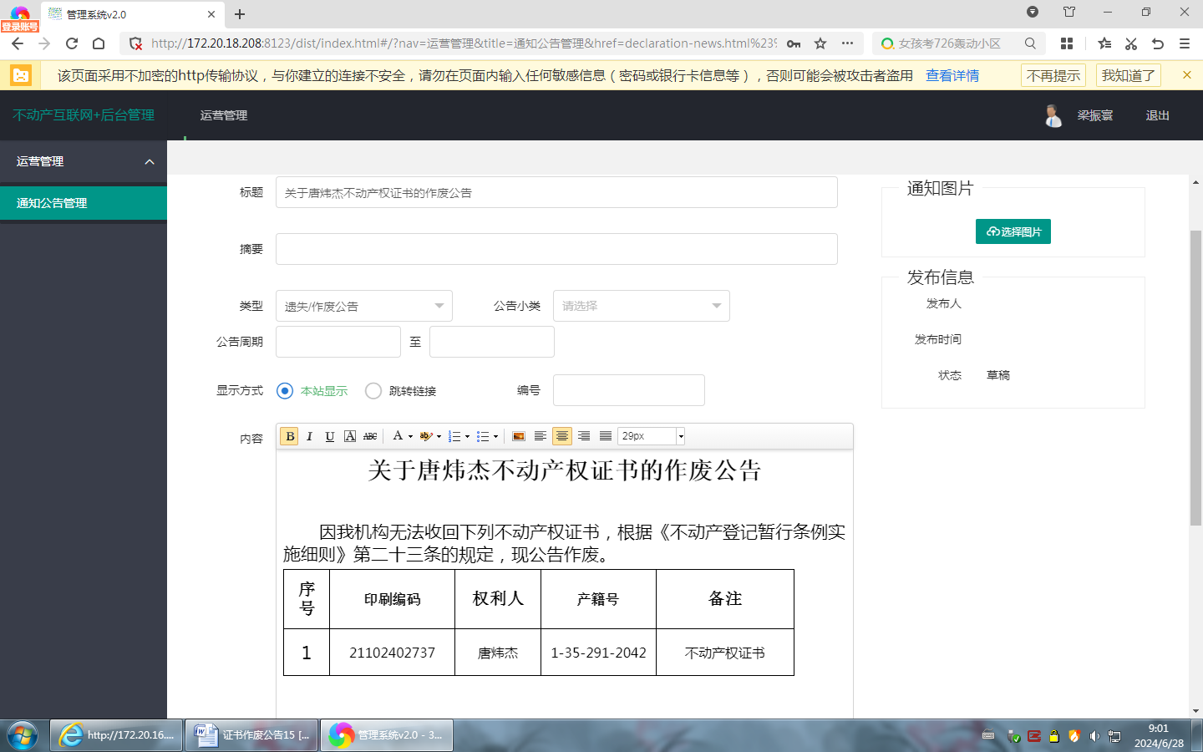Viewport: 1203px width, 752px height.
Task: Close the security warning bar
Action: pos(1187,75)
